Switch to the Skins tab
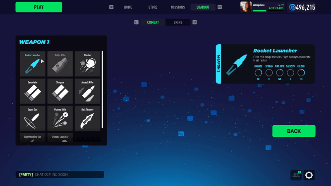331x186 pixels. [178, 22]
